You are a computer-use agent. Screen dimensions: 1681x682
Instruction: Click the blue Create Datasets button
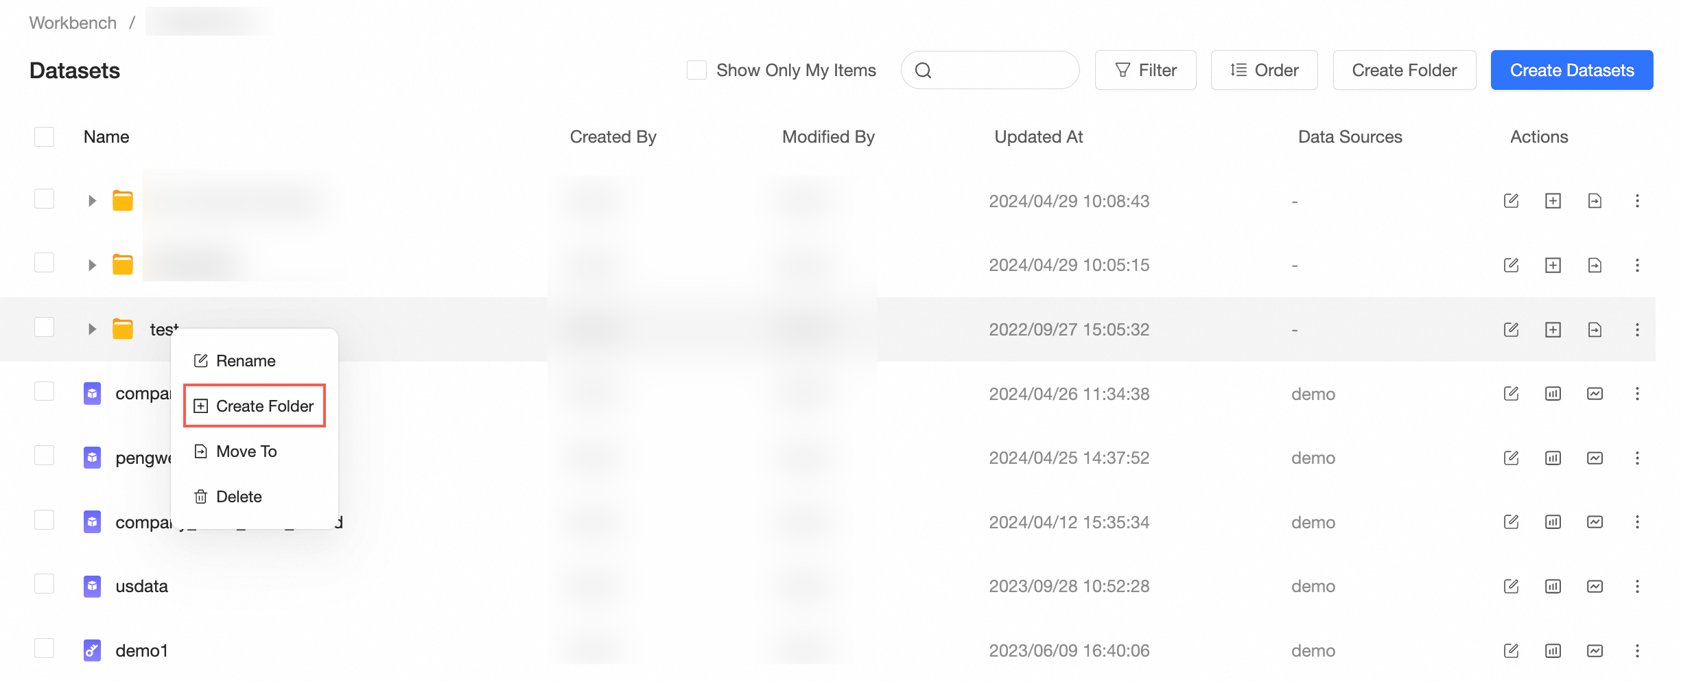[1571, 70]
